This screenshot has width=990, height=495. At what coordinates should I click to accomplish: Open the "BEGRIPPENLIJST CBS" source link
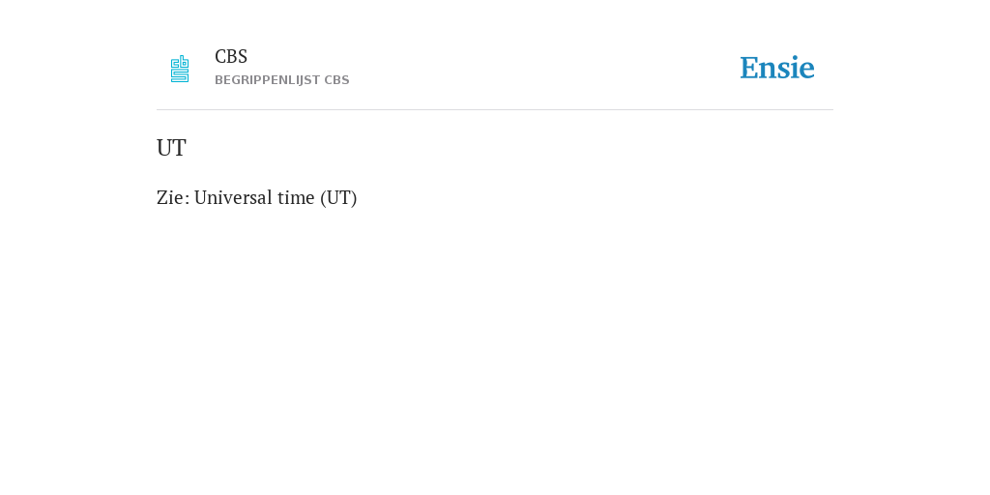282,80
